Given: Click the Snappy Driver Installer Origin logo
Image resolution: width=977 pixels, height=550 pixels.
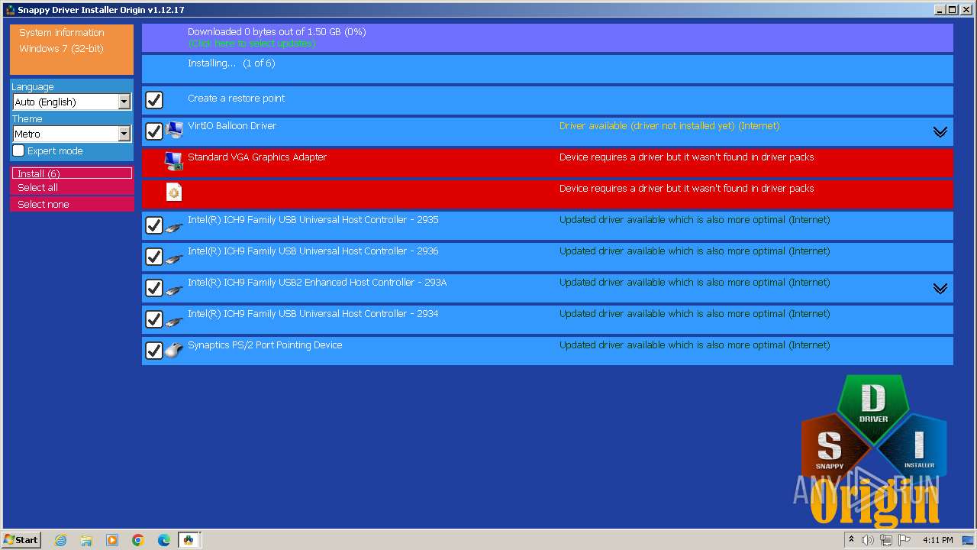Looking at the screenshot, I should coord(874,451).
